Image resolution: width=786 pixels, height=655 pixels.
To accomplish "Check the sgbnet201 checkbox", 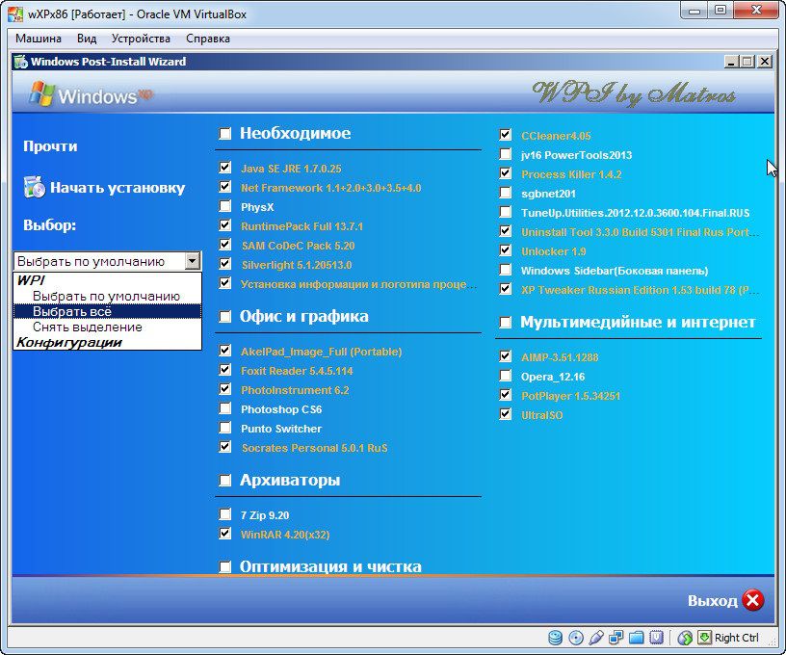I will [506, 193].
